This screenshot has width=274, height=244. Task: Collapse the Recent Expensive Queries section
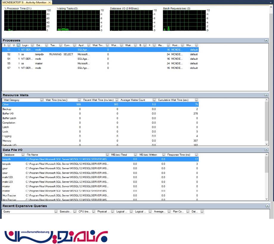pyautogui.click(x=267, y=206)
